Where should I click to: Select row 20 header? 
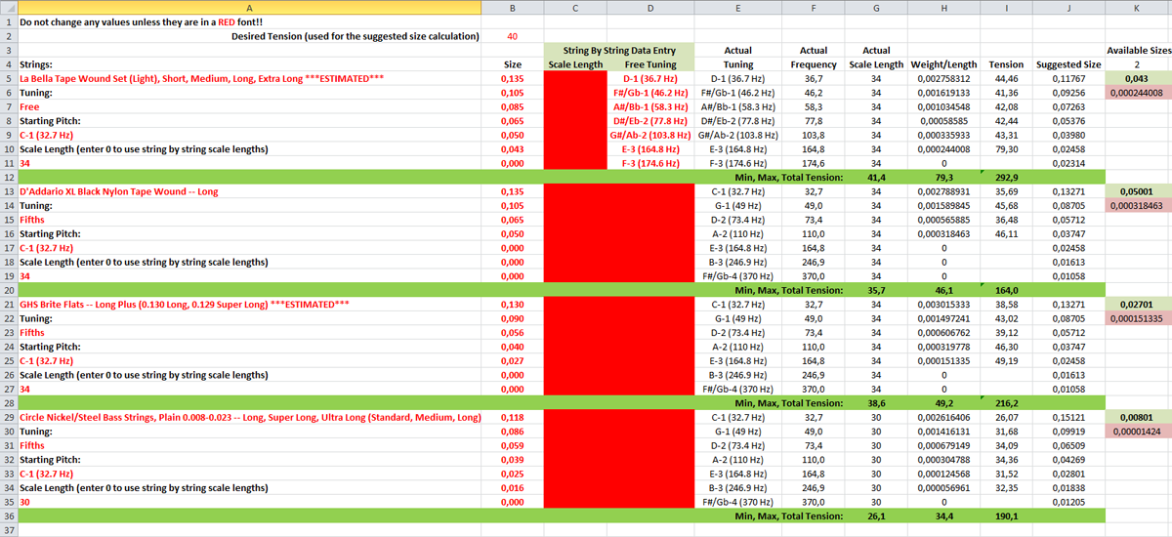coord(8,290)
